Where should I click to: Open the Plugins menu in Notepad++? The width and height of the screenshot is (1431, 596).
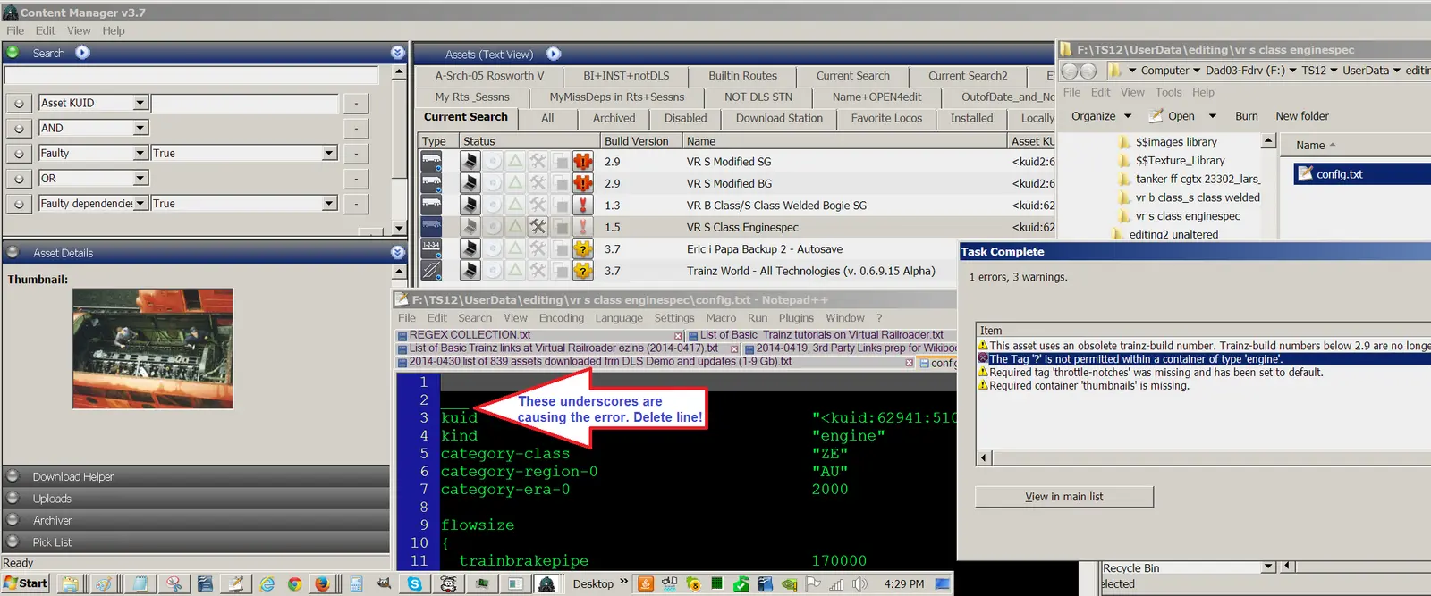click(796, 318)
